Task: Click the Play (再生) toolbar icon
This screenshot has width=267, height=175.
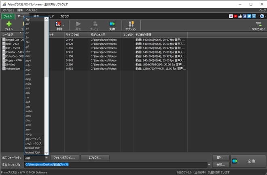Action: (78, 24)
